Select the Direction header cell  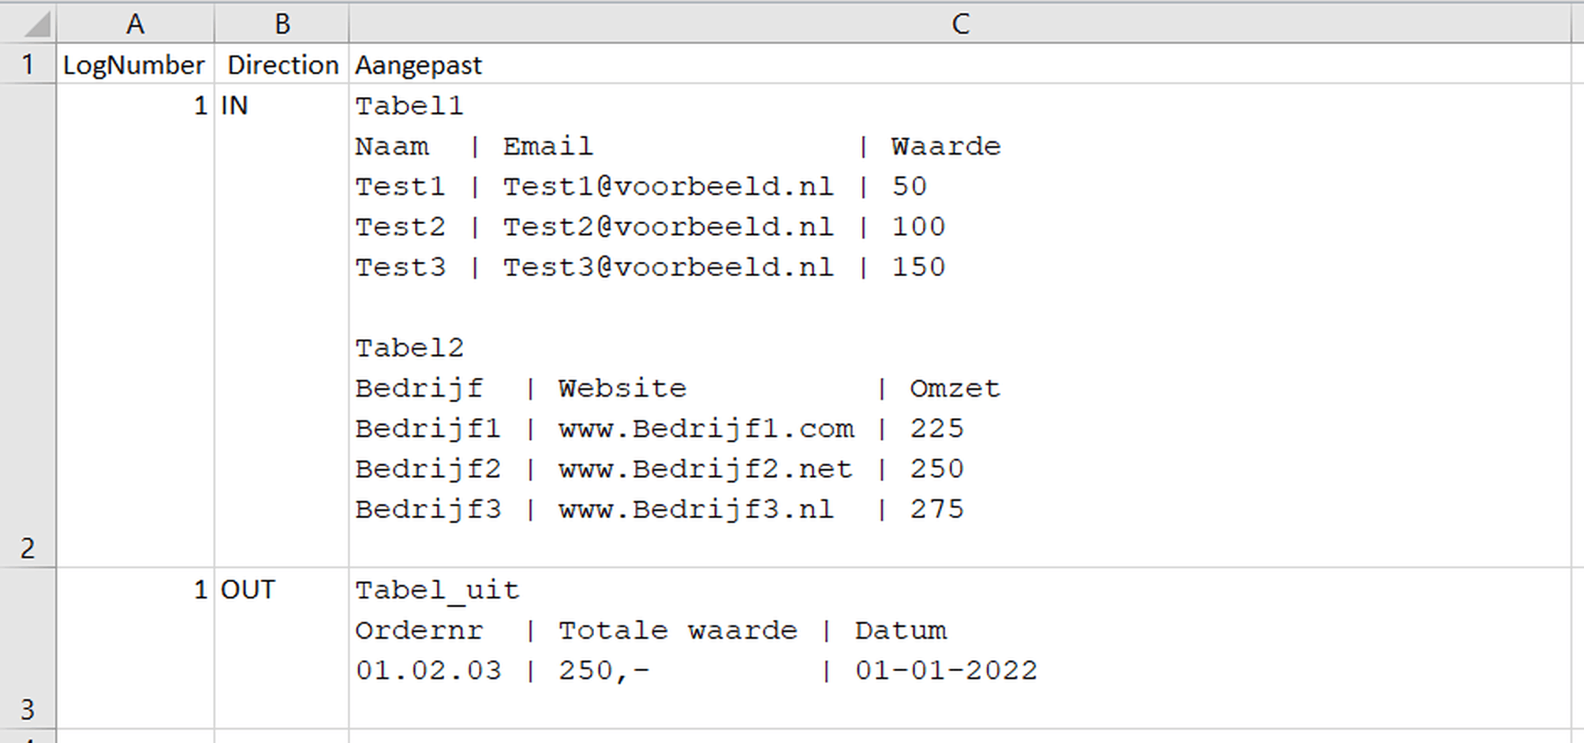point(282,64)
